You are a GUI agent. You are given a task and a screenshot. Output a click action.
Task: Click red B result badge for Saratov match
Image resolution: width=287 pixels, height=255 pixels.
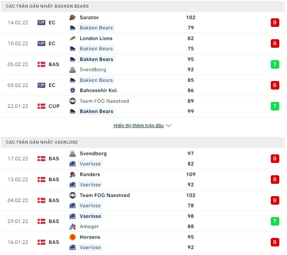[x=275, y=23]
